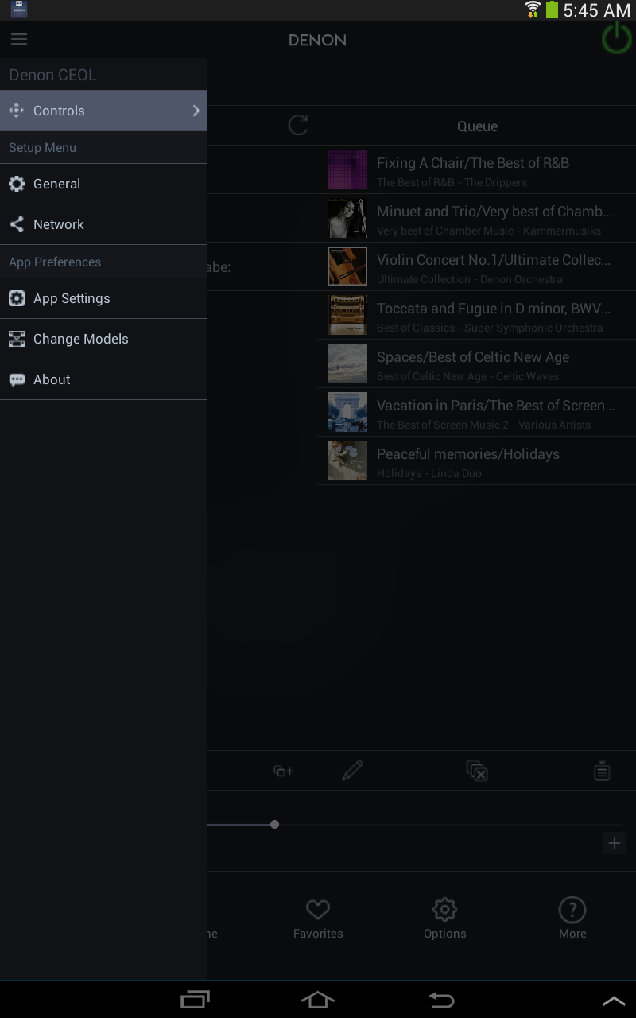The height and width of the screenshot is (1018, 636).
Task: Click the About speech bubble icon
Action: [17, 380]
